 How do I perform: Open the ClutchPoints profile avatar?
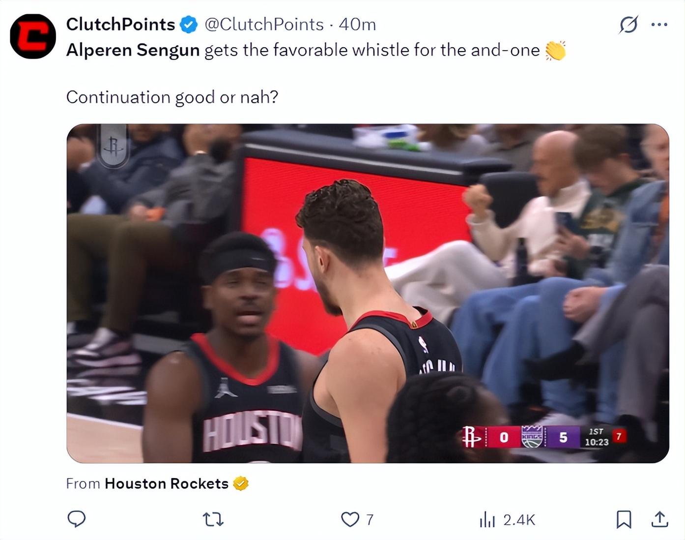coord(33,36)
